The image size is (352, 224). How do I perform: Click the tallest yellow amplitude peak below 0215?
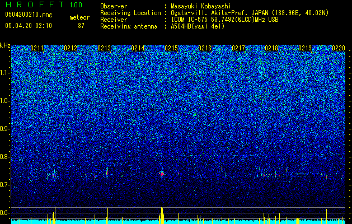click(x=162, y=216)
